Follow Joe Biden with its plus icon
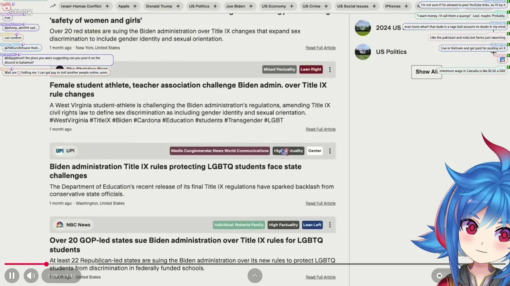Image resolution: width=510 pixels, height=286 pixels. tap(251, 6)
